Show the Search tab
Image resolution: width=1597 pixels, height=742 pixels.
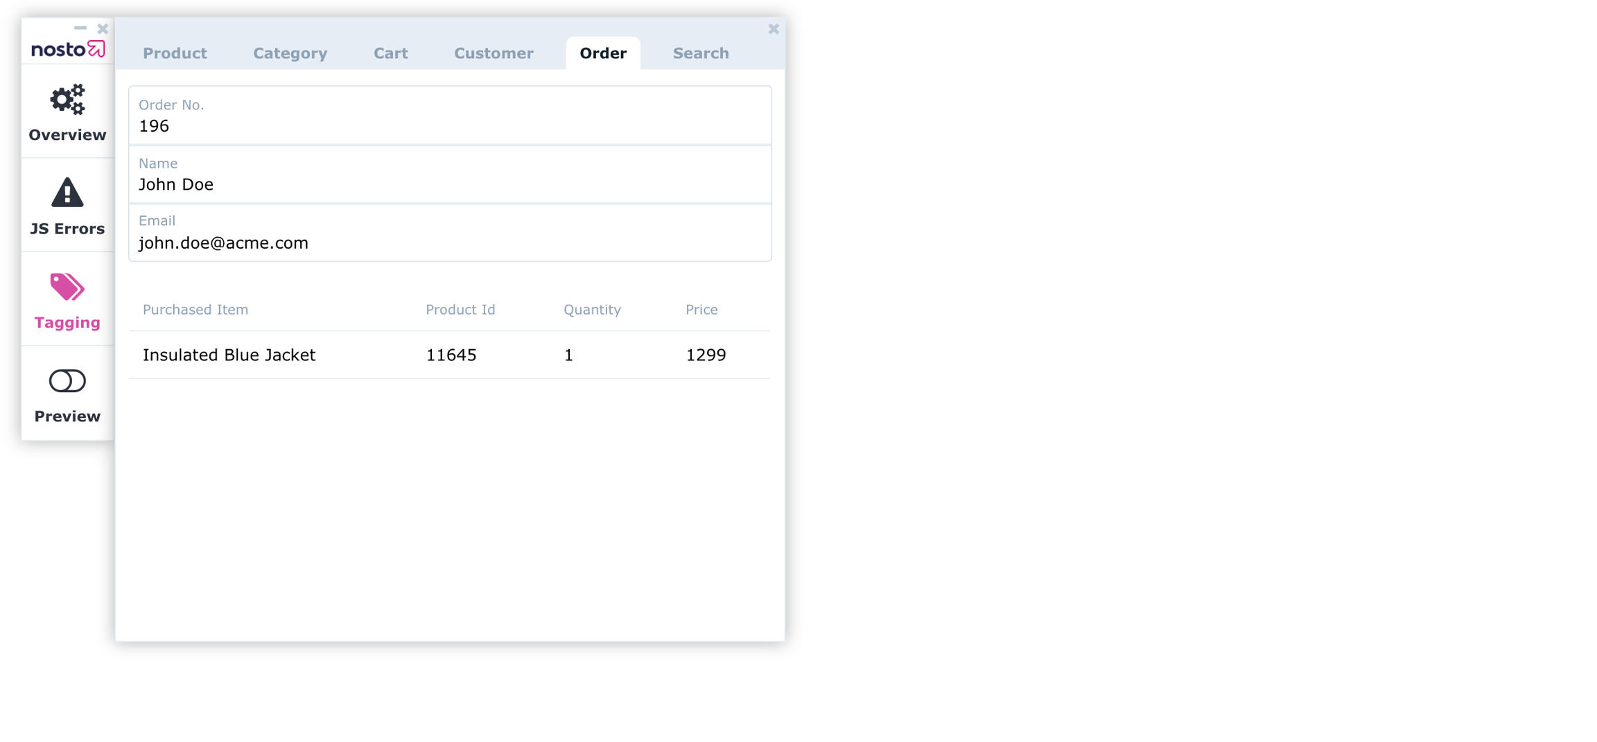click(700, 53)
